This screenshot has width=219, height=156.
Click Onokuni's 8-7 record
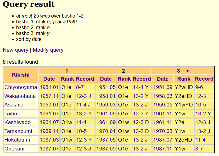[x=199, y=149]
